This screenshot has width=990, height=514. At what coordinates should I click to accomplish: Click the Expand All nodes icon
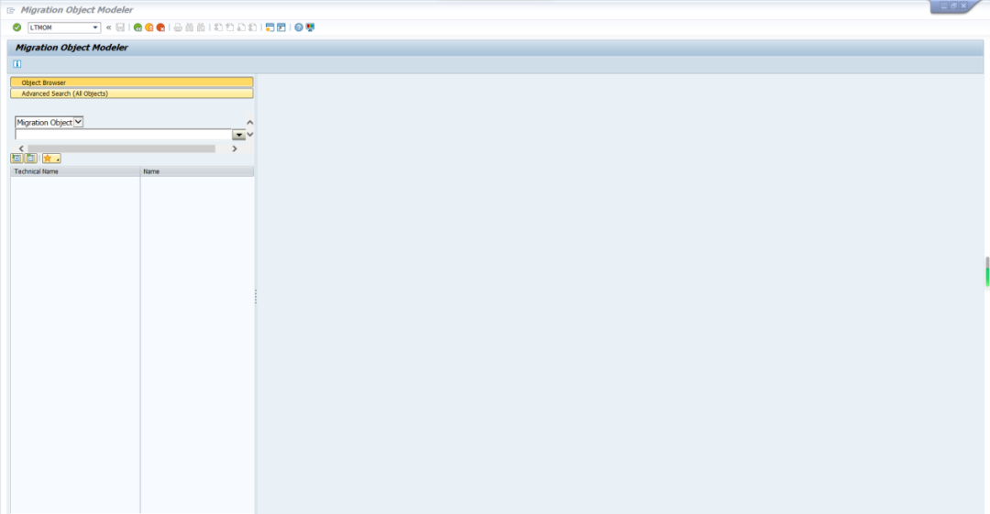click(16, 159)
